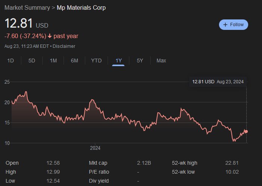Click the Aug 23, 11:23 AM EDT timestamp
Viewport: 262px width, 186px height.
point(27,46)
